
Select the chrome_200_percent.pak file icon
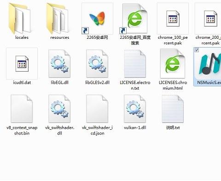tap(210, 18)
